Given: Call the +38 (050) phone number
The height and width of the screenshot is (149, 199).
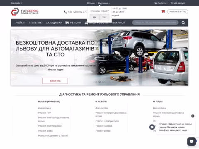Looking at the screenshot, I should pyautogui.click(x=78, y=12).
